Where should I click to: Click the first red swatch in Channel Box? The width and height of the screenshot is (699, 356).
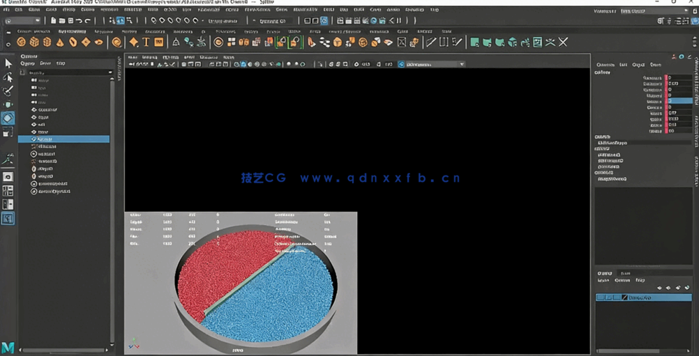click(666, 78)
